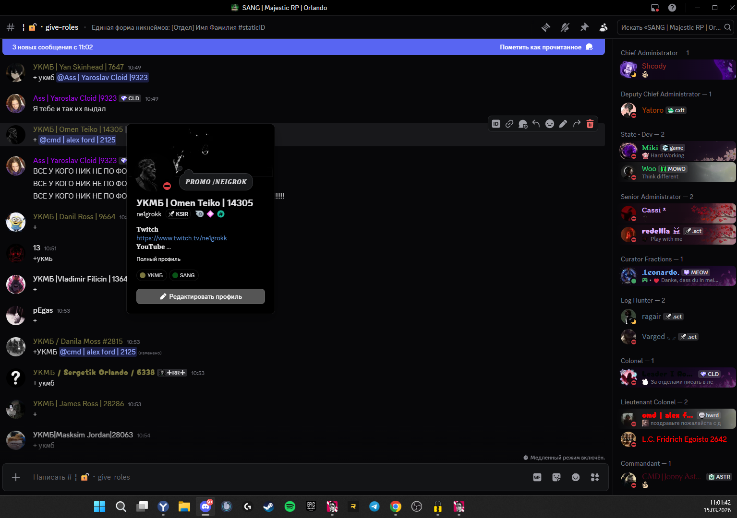The width and height of the screenshot is (737, 518).
Task: Open username УКМБ | Danil Ross | 9664
Action: click(x=74, y=217)
